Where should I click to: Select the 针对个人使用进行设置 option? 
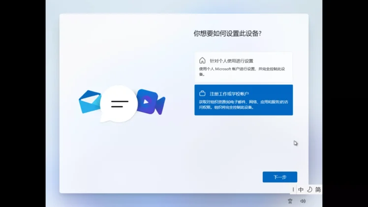point(231,61)
